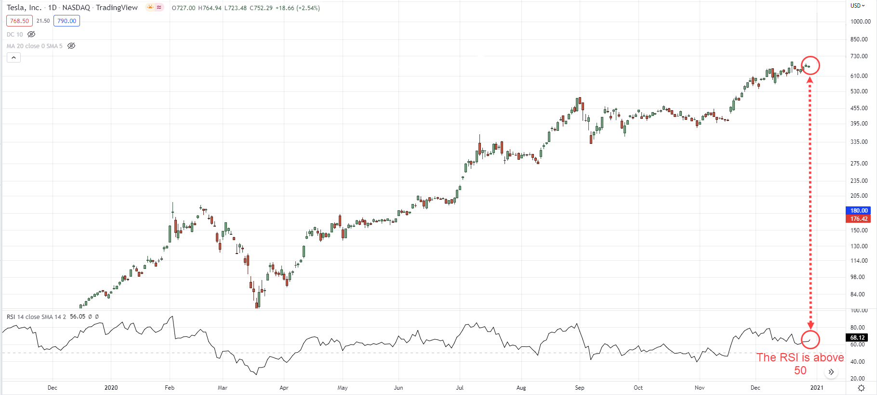The width and height of the screenshot is (877, 395).
Task: Click the Sep label on time axis
Action: click(x=580, y=388)
